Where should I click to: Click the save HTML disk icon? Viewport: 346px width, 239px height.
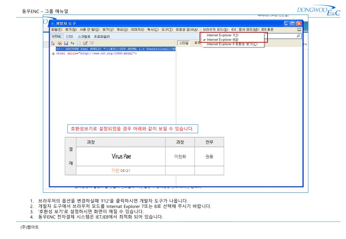coord(66,43)
